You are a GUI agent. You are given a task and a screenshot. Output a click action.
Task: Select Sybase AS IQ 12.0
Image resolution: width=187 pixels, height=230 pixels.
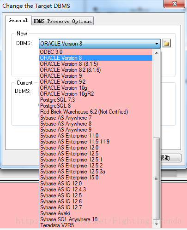coord(96,184)
